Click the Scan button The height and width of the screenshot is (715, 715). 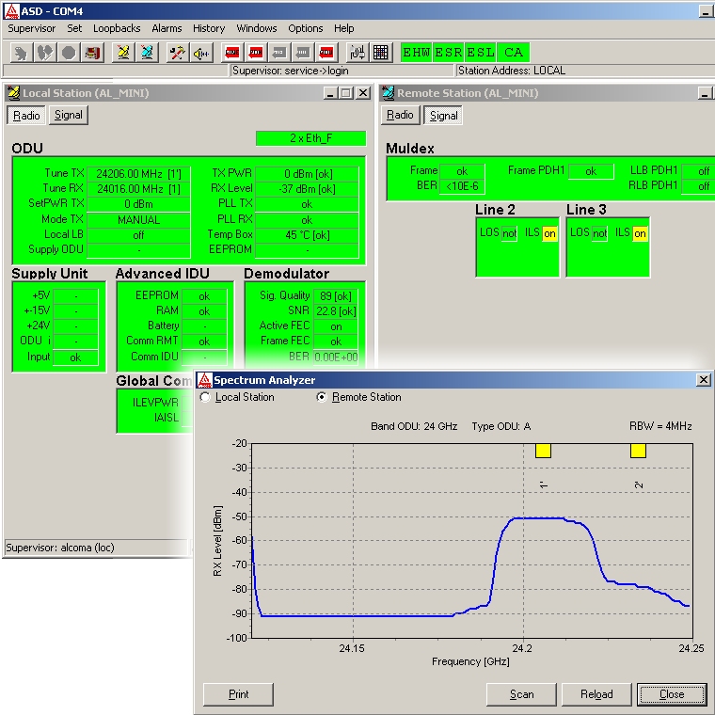pos(521,694)
